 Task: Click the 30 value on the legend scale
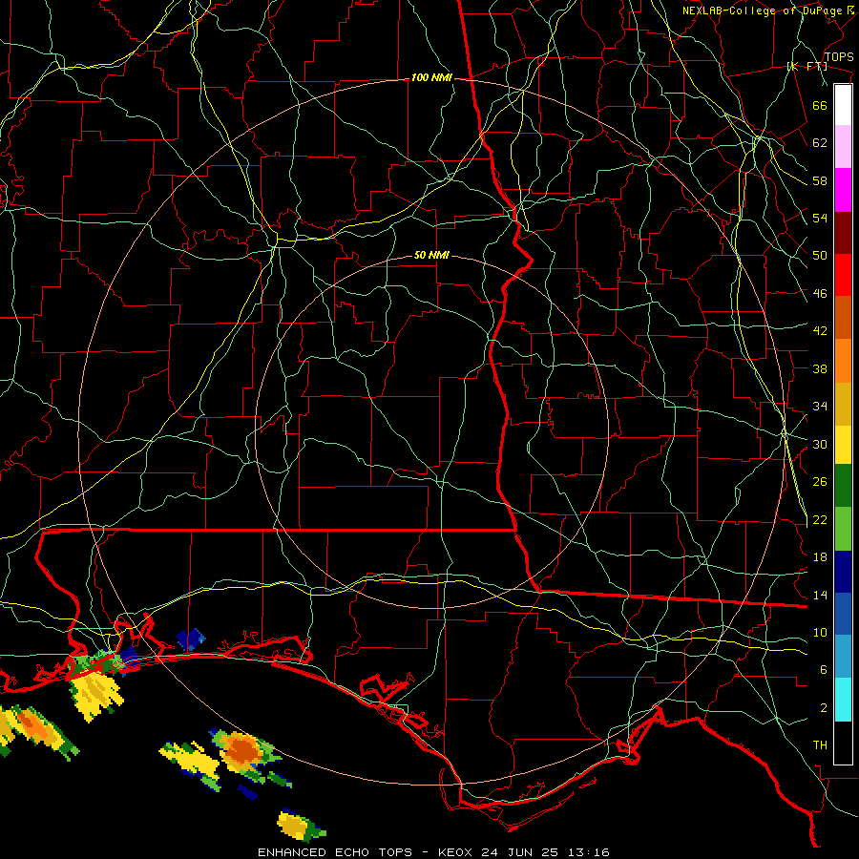pos(820,444)
